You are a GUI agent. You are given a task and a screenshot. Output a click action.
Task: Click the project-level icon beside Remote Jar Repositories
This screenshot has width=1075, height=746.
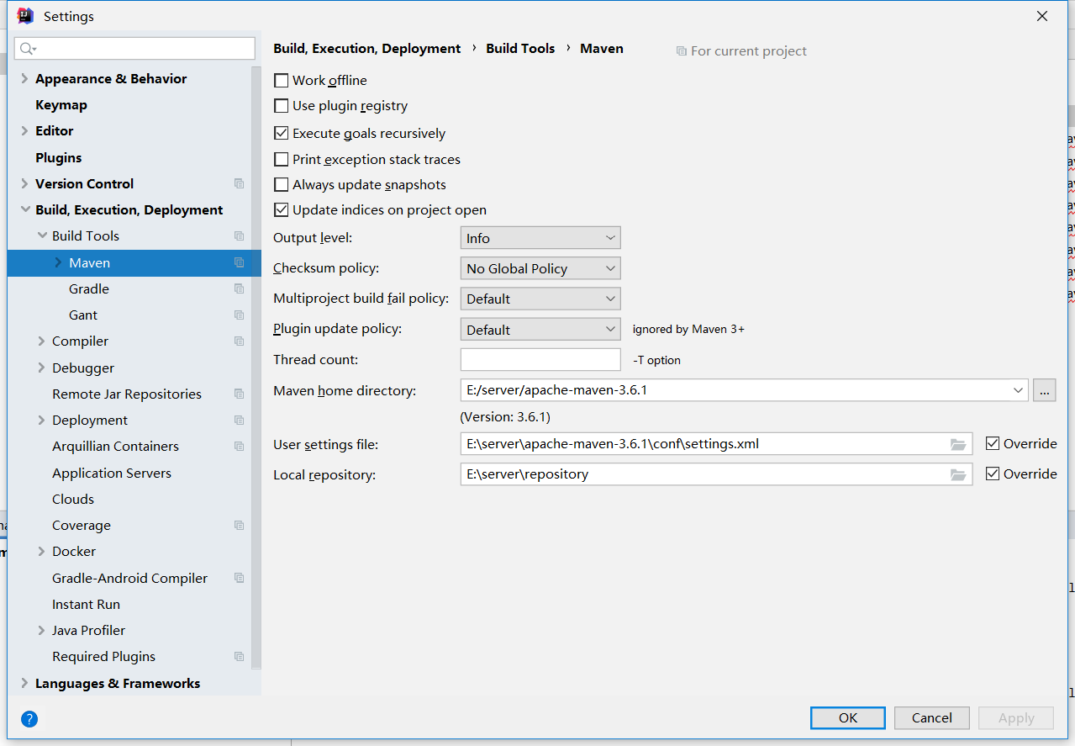point(240,394)
